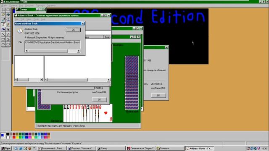Choose the Brush tool in Paint
Image resolution: width=269 pixels, height=151 pixels.
click(x=8, y=24)
